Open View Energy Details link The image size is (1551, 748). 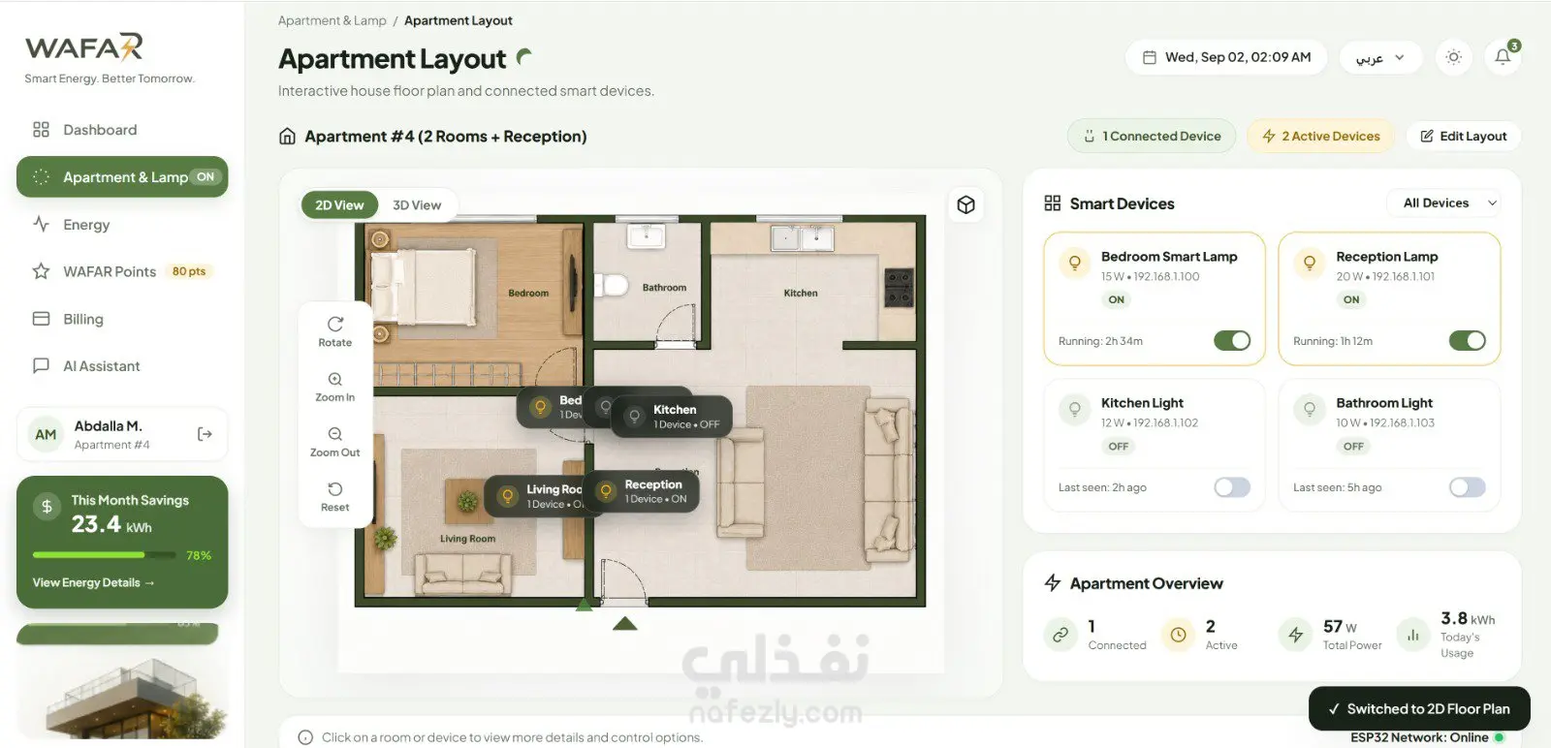pos(93,582)
